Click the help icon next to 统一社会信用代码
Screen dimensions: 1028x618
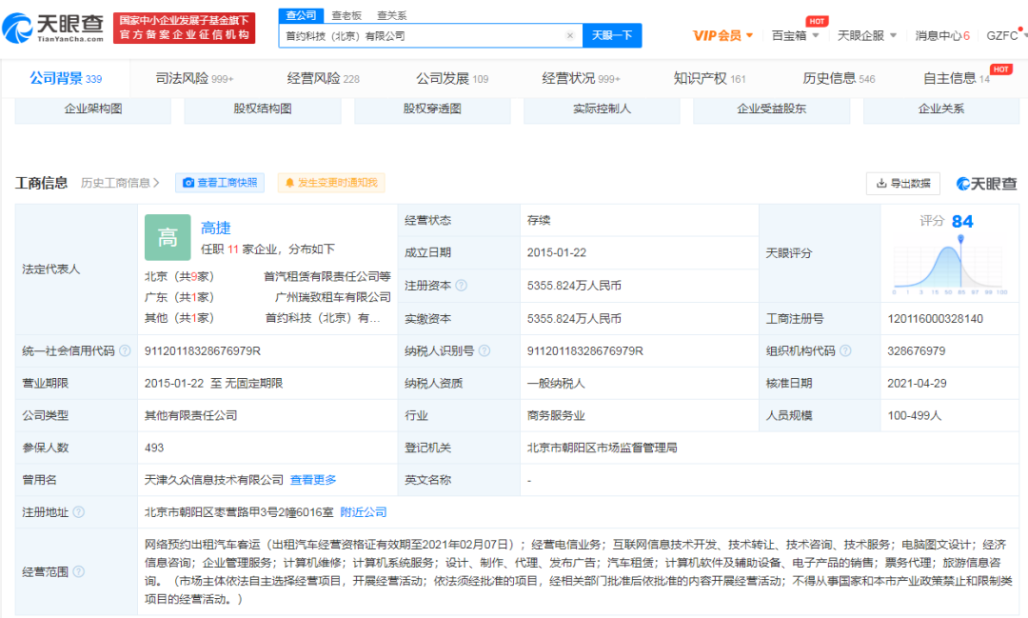(125, 351)
